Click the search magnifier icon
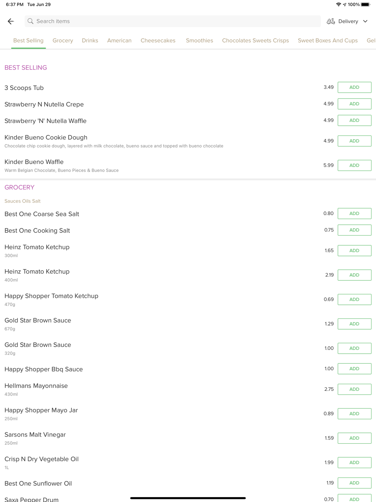The width and height of the screenshot is (376, 502). tap(30, 21)
